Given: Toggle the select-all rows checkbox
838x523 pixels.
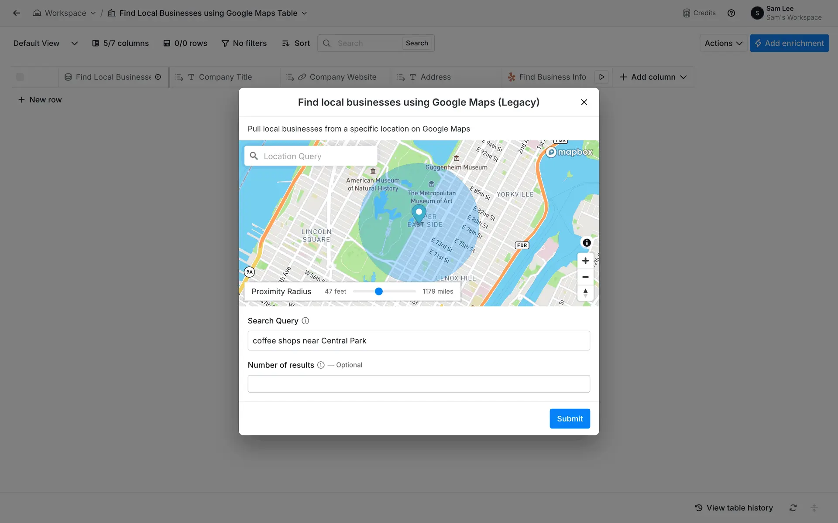Looking at the screenshot, I should 20,77.
